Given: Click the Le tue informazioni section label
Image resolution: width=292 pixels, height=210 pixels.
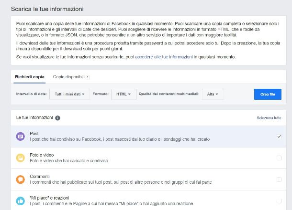Looking at the screenshot, I should point(34,117).
